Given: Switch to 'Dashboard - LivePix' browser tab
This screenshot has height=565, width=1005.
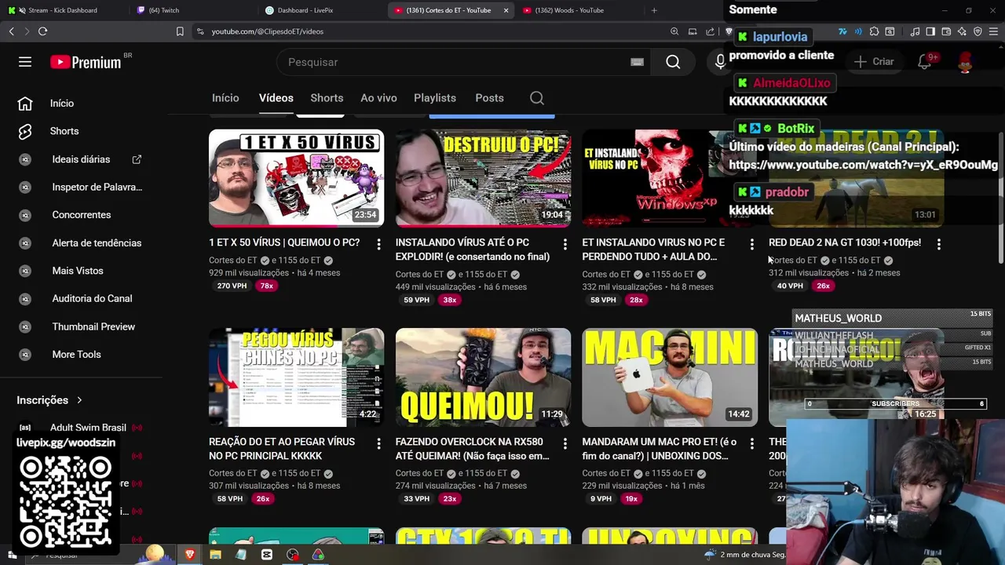Looking at the screenshot, I should click(322, 10).
